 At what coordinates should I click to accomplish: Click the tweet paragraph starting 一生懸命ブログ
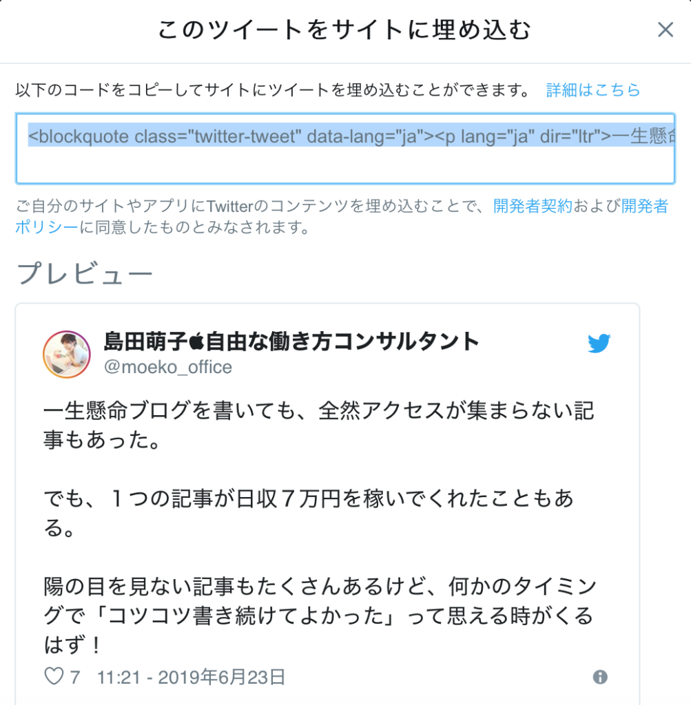point(319,425)
